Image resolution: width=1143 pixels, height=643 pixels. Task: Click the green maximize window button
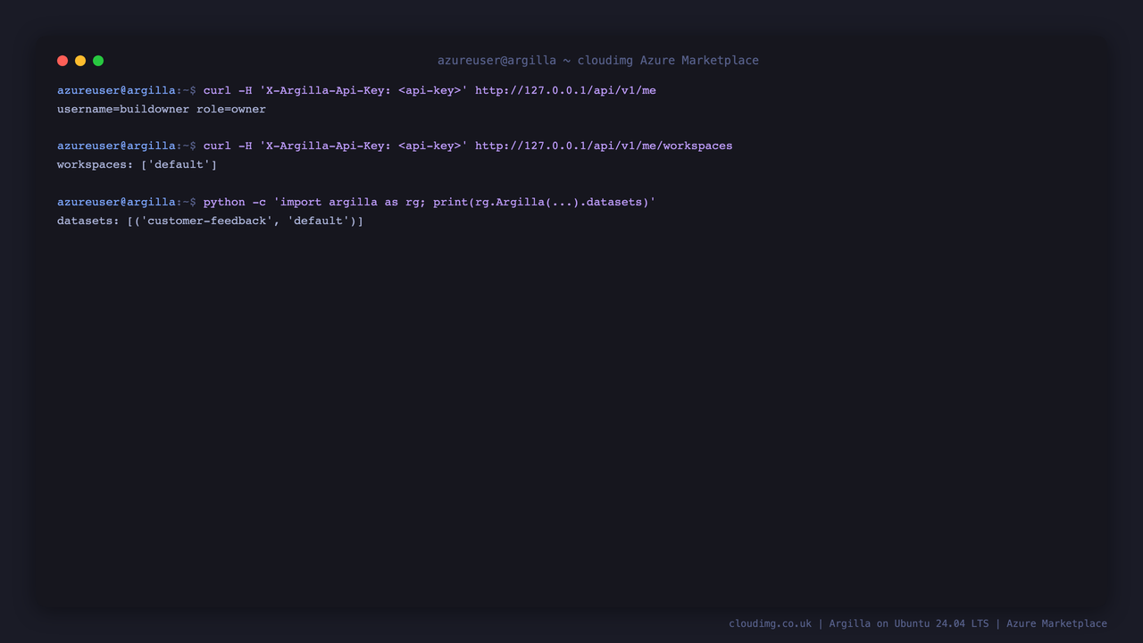98,61
